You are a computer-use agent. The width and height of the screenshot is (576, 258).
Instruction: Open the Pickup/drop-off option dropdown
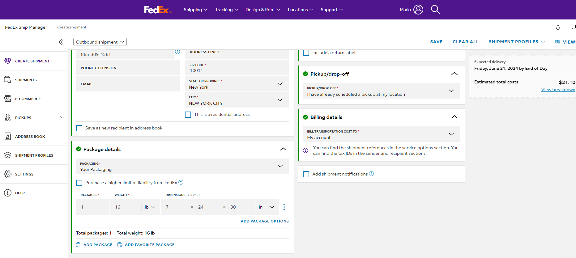click(x=382, y=91)
